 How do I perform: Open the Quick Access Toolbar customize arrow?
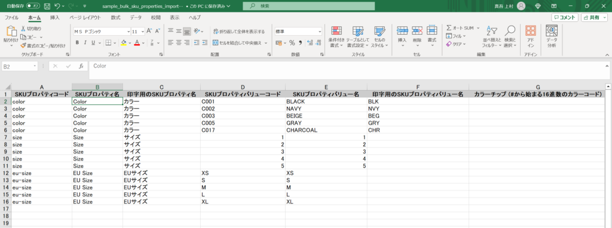85,7
